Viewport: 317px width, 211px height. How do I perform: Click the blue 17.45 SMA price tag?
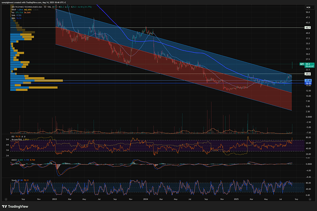[308, 81]
